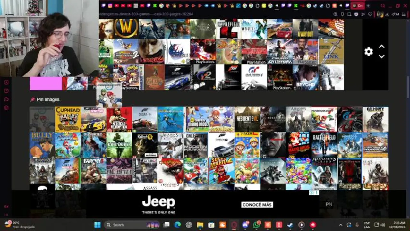Open Microsoft Edge from taskbar
This screenshot has height=231, width=410.
pos(177,225)
